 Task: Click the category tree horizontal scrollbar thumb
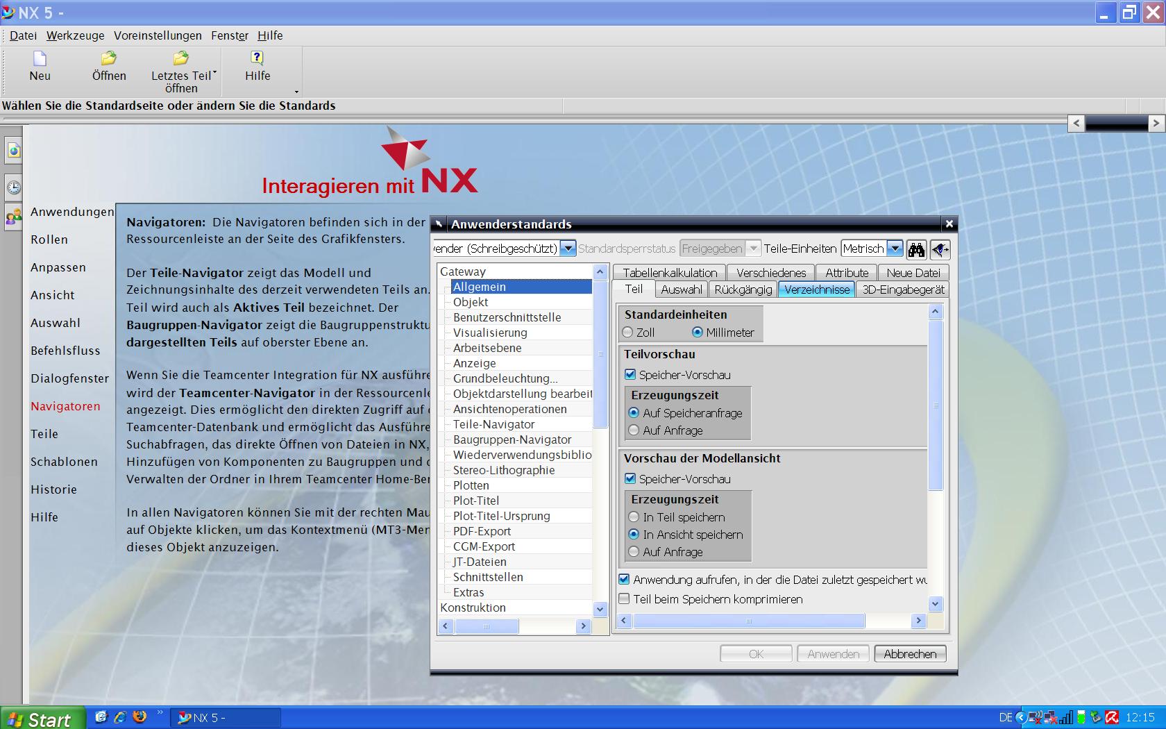486,626
